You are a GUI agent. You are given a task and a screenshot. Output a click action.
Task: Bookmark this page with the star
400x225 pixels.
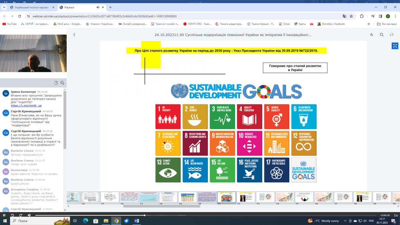click(351, 16)
